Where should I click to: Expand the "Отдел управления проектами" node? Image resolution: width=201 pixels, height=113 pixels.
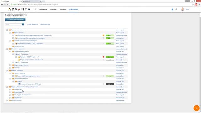(x=10, y=95)
